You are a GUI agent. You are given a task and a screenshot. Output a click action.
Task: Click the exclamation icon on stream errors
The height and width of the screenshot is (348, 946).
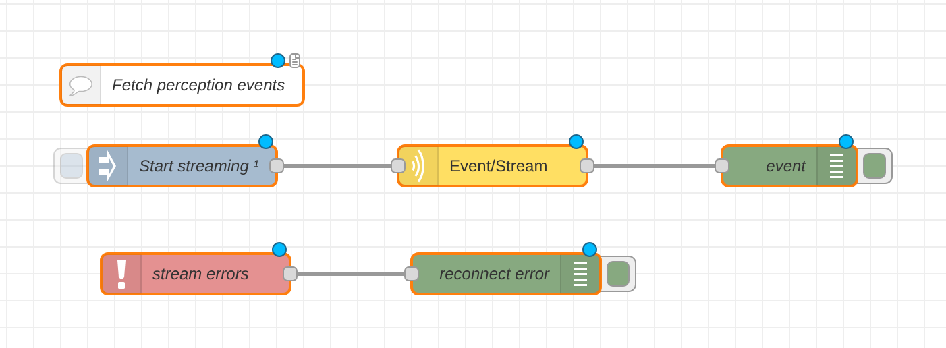(x=121, y=274)
